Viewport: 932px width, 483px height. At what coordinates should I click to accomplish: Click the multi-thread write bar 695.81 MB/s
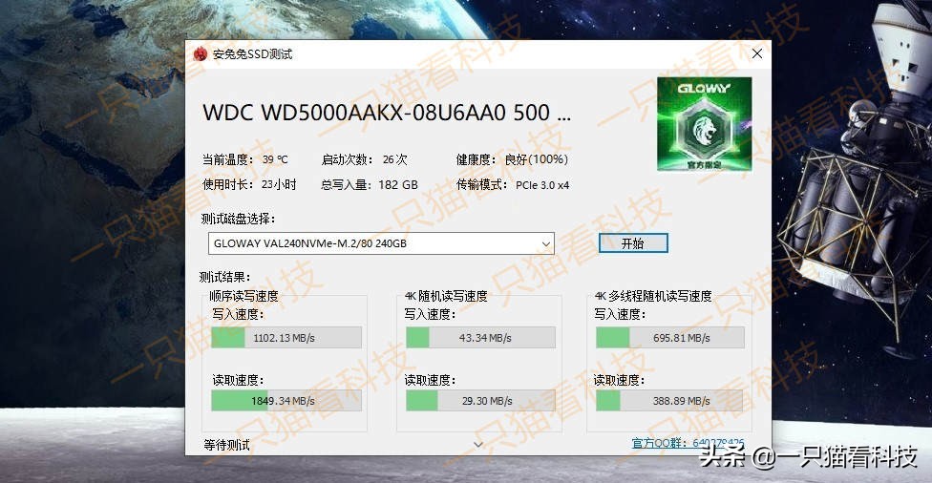(670, 338)
